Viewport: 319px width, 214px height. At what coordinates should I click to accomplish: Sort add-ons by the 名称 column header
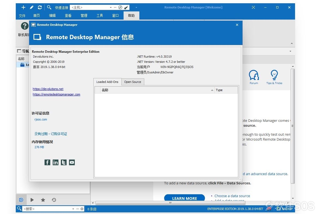tap(157, 90)
